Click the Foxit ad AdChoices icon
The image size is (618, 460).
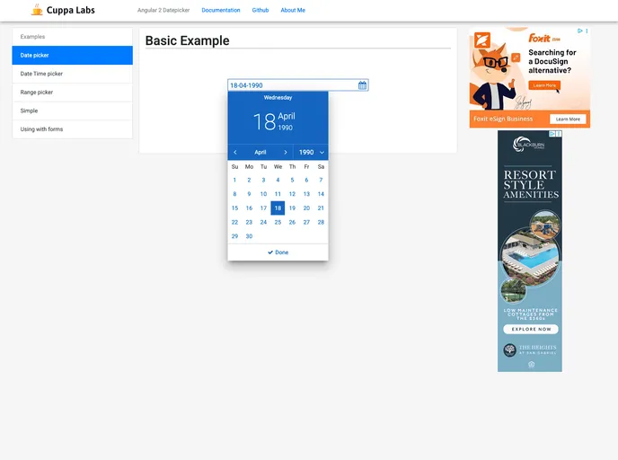(x=579, y=31)
